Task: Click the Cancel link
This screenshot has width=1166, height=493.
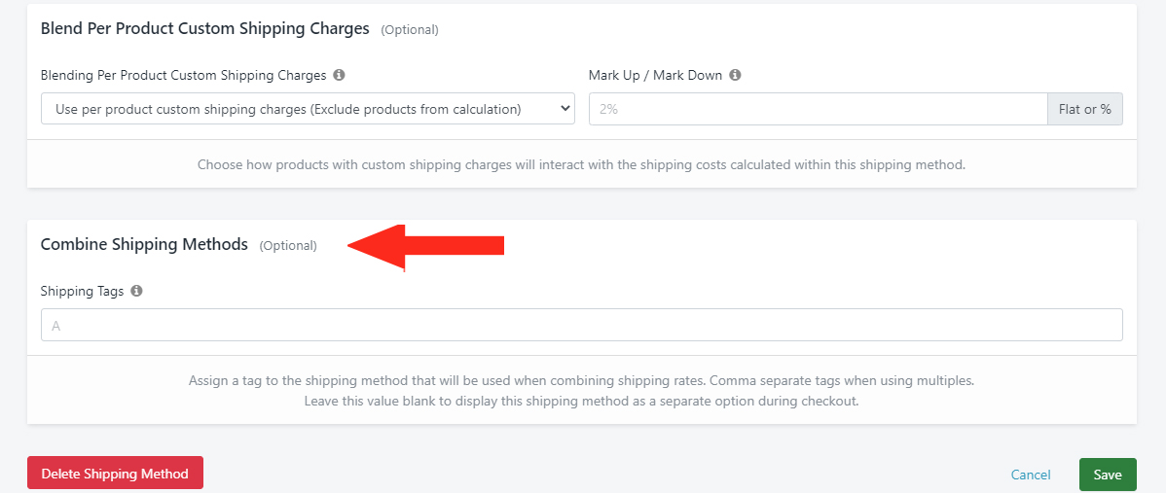Action: click(x=1031, y=475)
